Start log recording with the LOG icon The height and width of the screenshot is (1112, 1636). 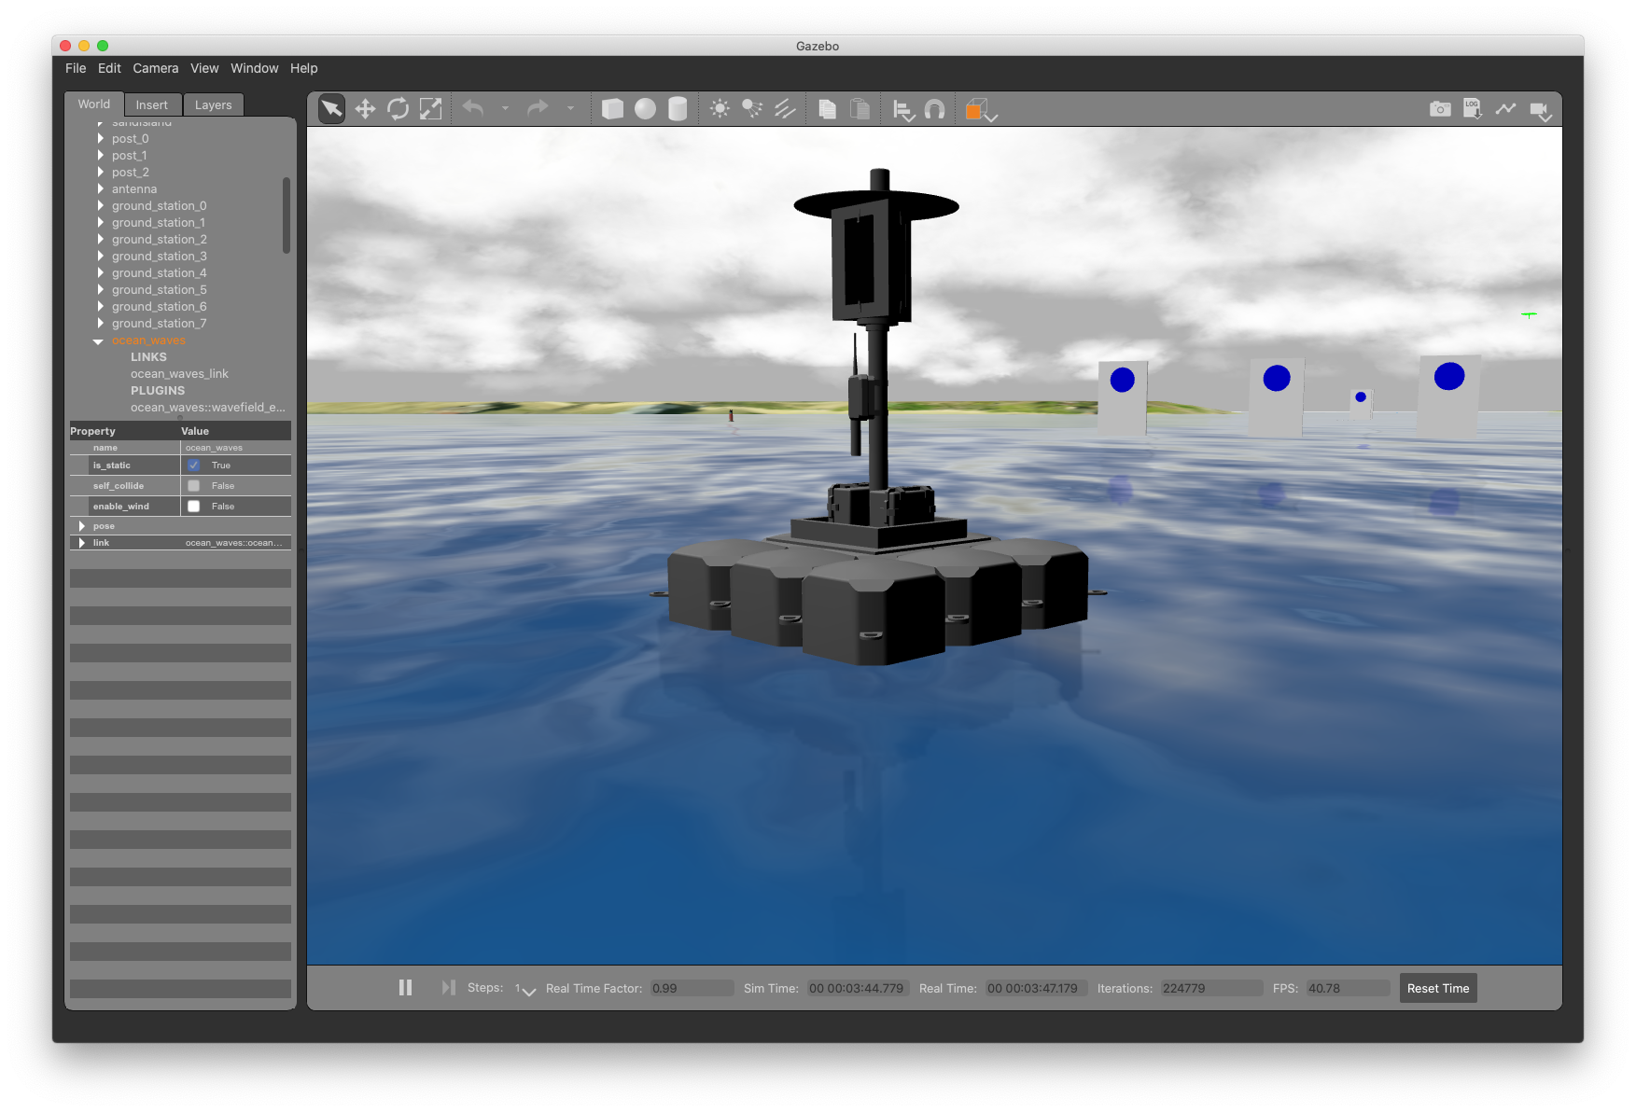point(1472,108)
